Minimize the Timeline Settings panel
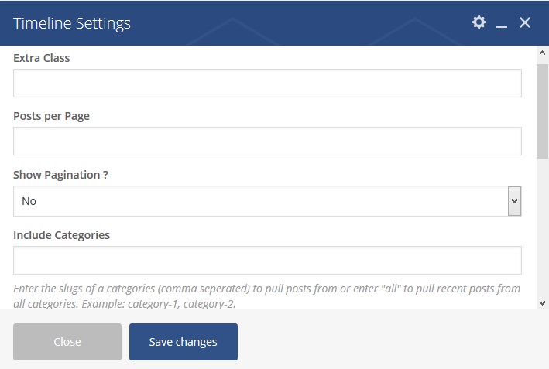 pyautogui.click(x=502, y=23)
